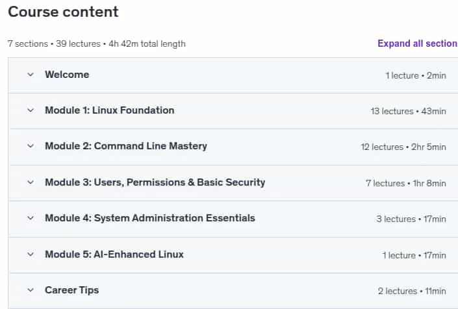
Task: Open Module 1: Linux Foundation title
Action: (110, 110)
